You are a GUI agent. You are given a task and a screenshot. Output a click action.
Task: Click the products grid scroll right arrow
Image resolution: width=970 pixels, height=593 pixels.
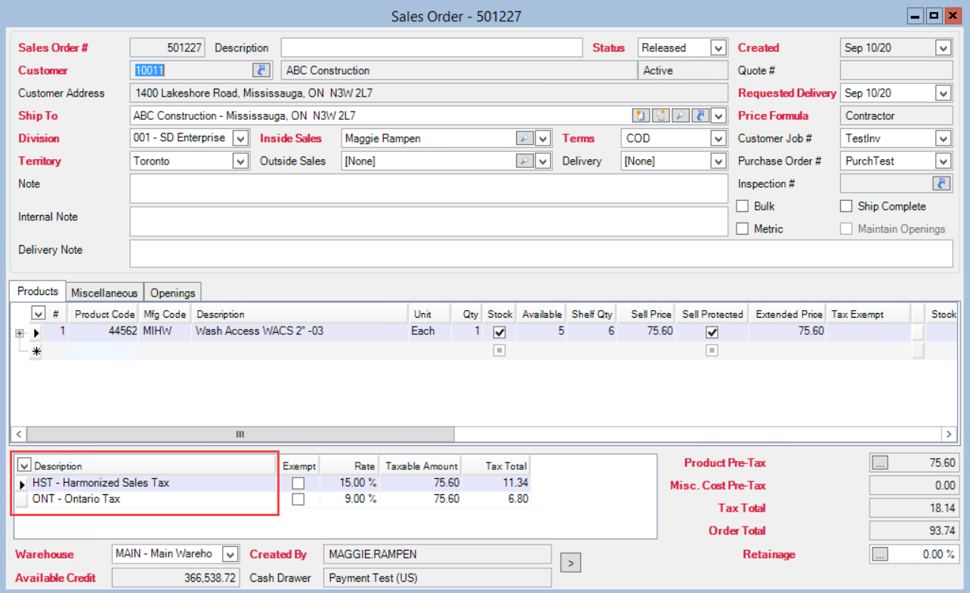point(950,435)
